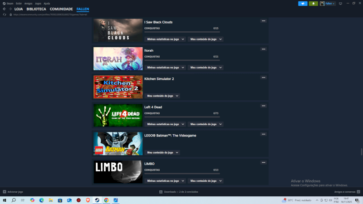This screenshot has width=363, height=204.
Task: Open Google Chrome from the taskbar
Action: (x=106, y=200)
